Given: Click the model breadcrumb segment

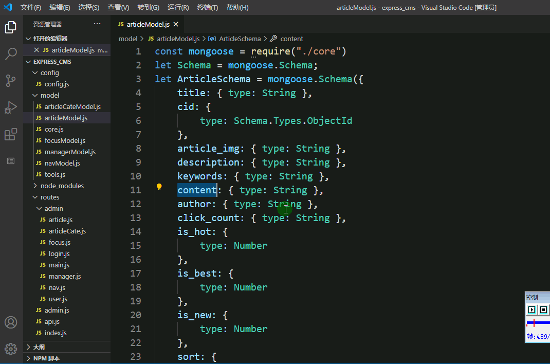Looking at the screenshot, I should (x=128, y=39).
